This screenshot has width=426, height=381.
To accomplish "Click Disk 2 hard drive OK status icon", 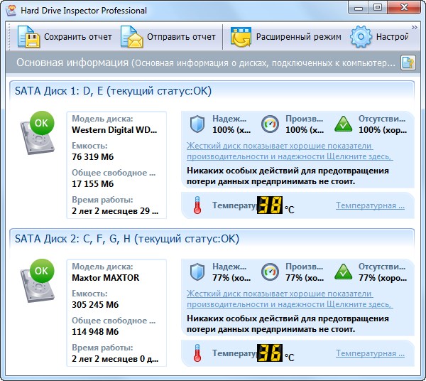I will click(38, 281).
